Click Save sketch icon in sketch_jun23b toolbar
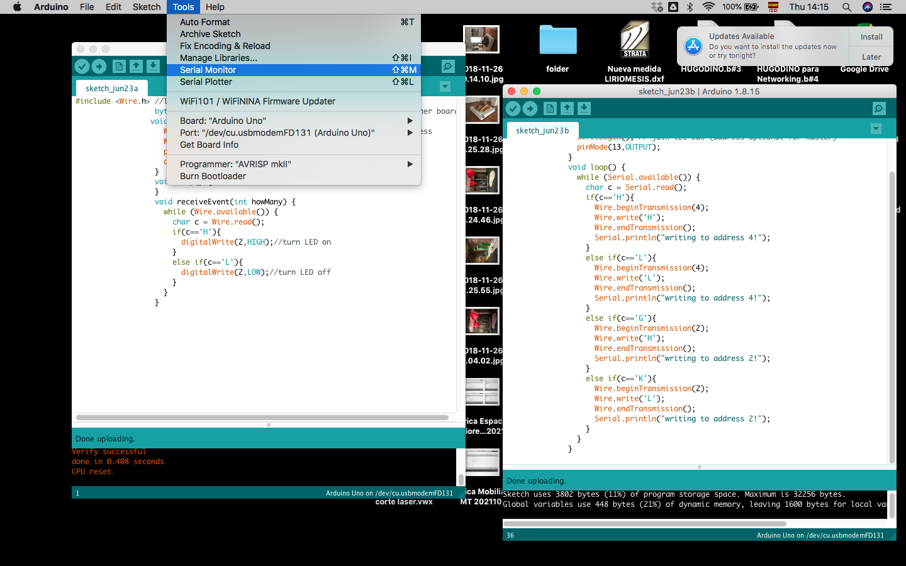Viewport: 906px width, 566px height. point(584,109)
